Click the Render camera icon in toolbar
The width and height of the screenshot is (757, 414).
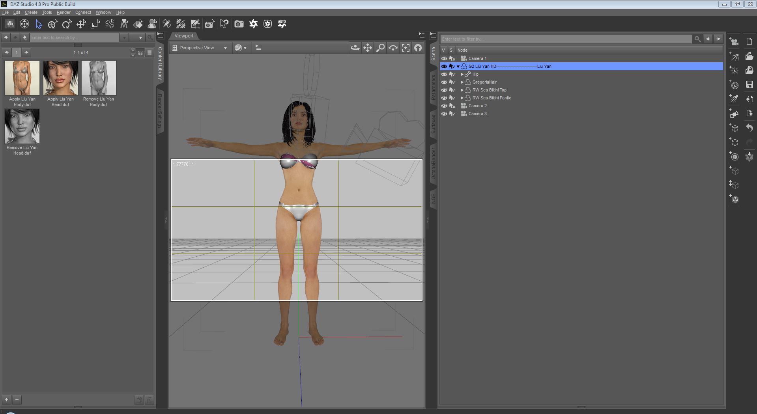pos(239,24)
